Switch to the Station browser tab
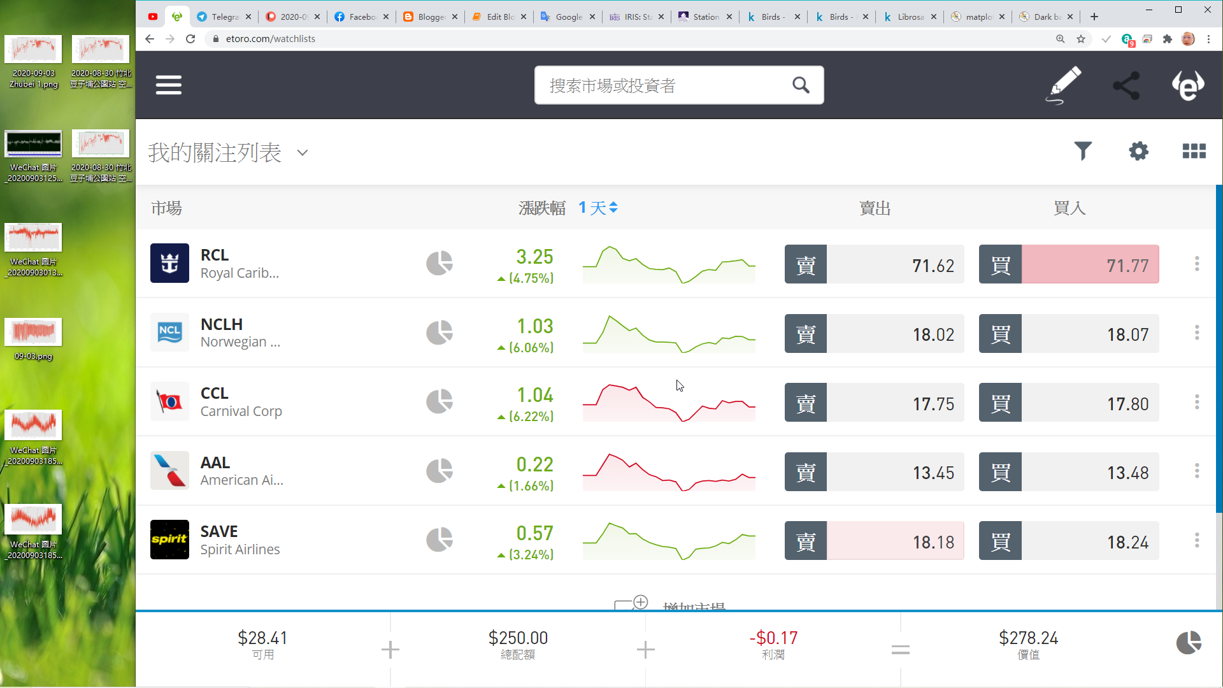Viewport: 1223px width, 688px height. 706,17
